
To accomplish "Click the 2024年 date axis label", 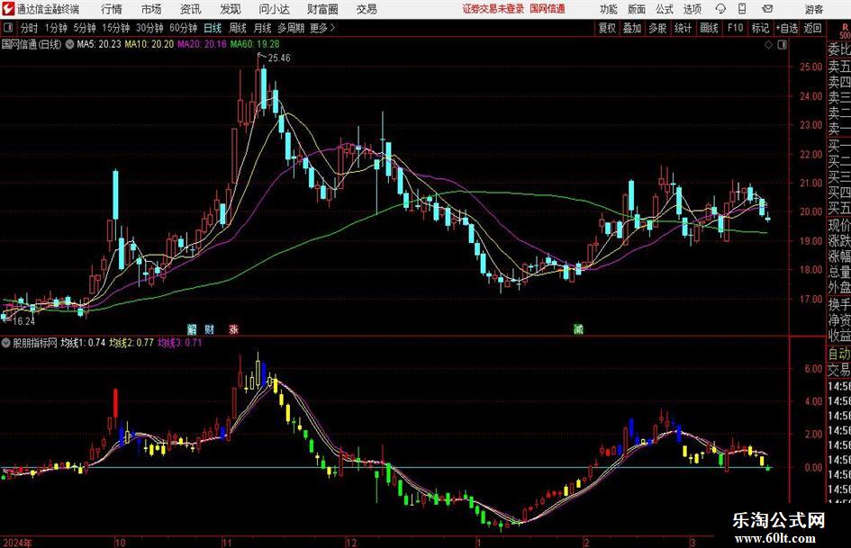I will click(x=17, y=542).
